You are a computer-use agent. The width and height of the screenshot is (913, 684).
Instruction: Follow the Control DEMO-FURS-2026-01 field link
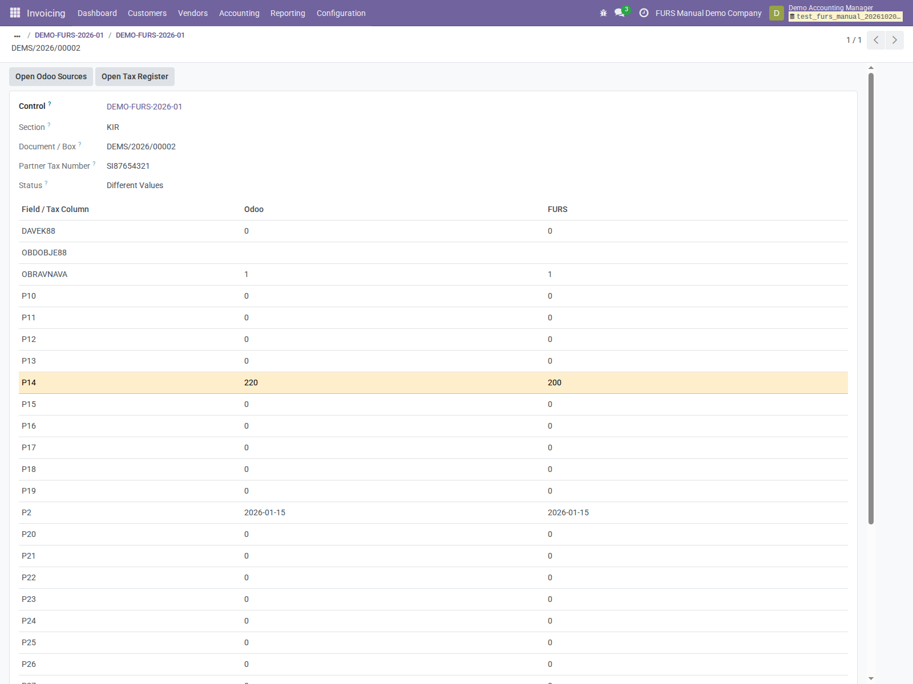pyautogui.click(x=144, y=107)
